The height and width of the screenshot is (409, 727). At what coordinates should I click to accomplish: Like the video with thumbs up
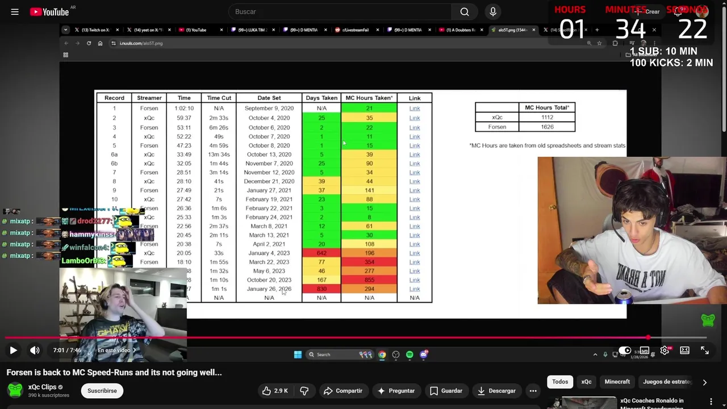coord(275,391)
